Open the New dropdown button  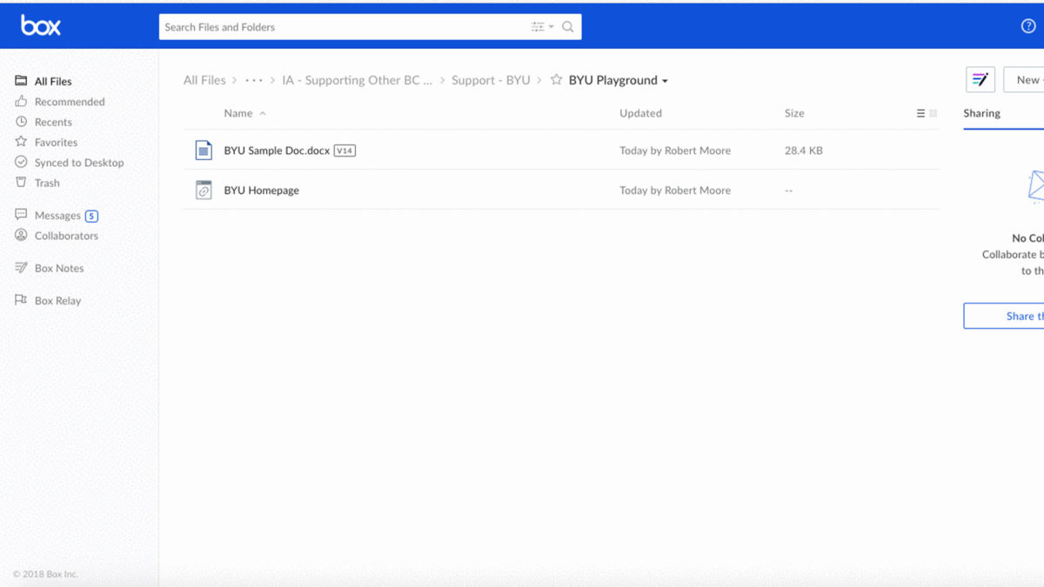(1025, 79)
